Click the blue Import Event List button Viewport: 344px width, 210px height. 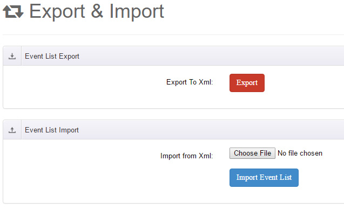pyautogui.click(x=264, y=178)
